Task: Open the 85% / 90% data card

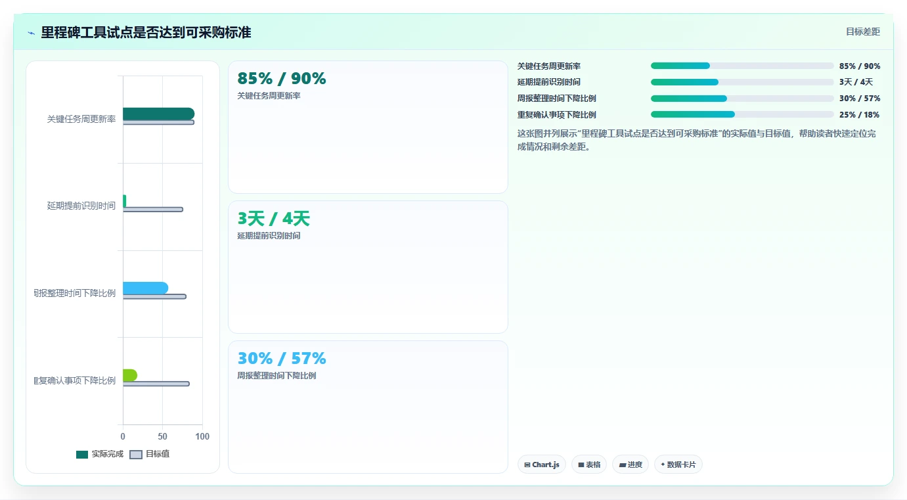Action: tap(368, 127)
